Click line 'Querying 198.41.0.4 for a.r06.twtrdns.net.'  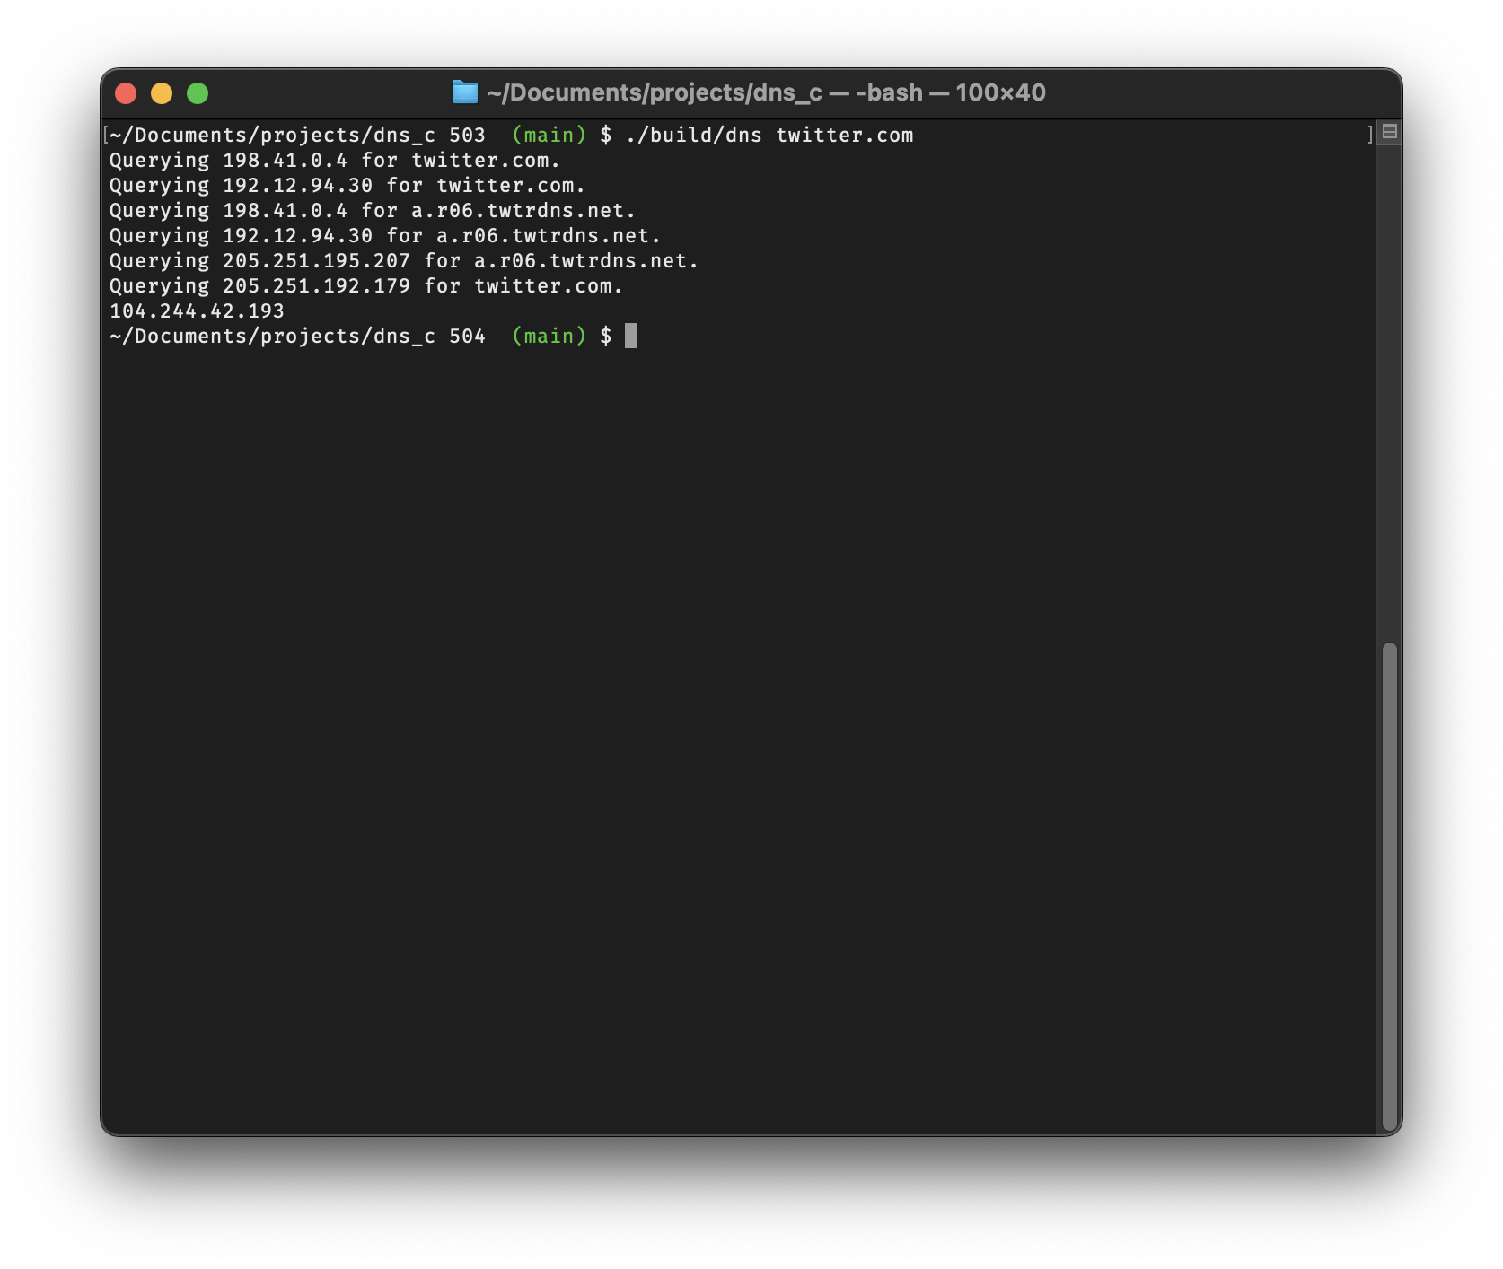tap(372, 211)
